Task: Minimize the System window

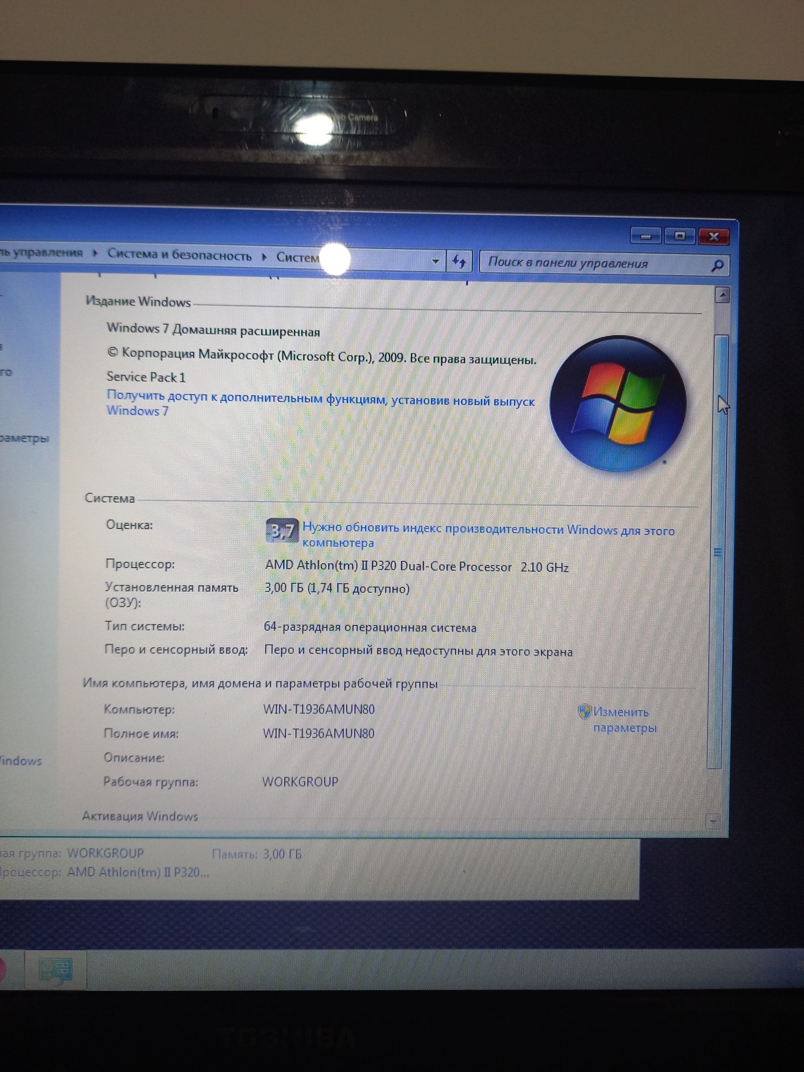Action: click(646, 236)
